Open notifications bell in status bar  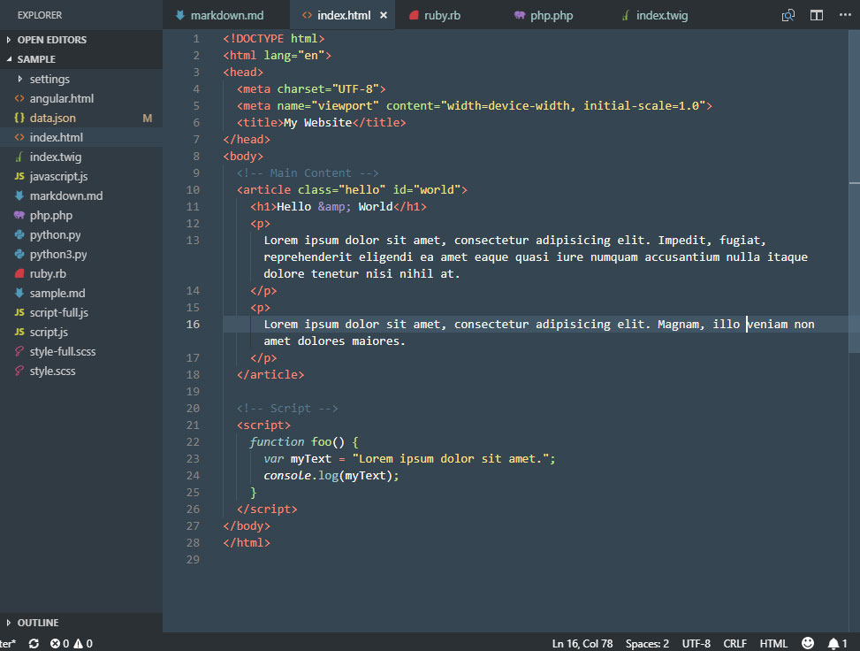click(837, 643)
